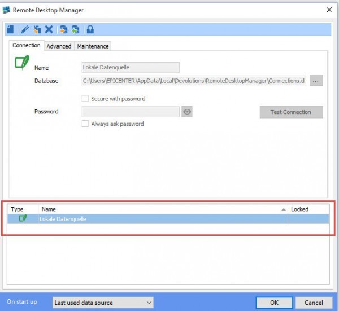Screen dimensions: 339x311
Task: Toggle Always ask password checkbox
Action: [85, 124]
